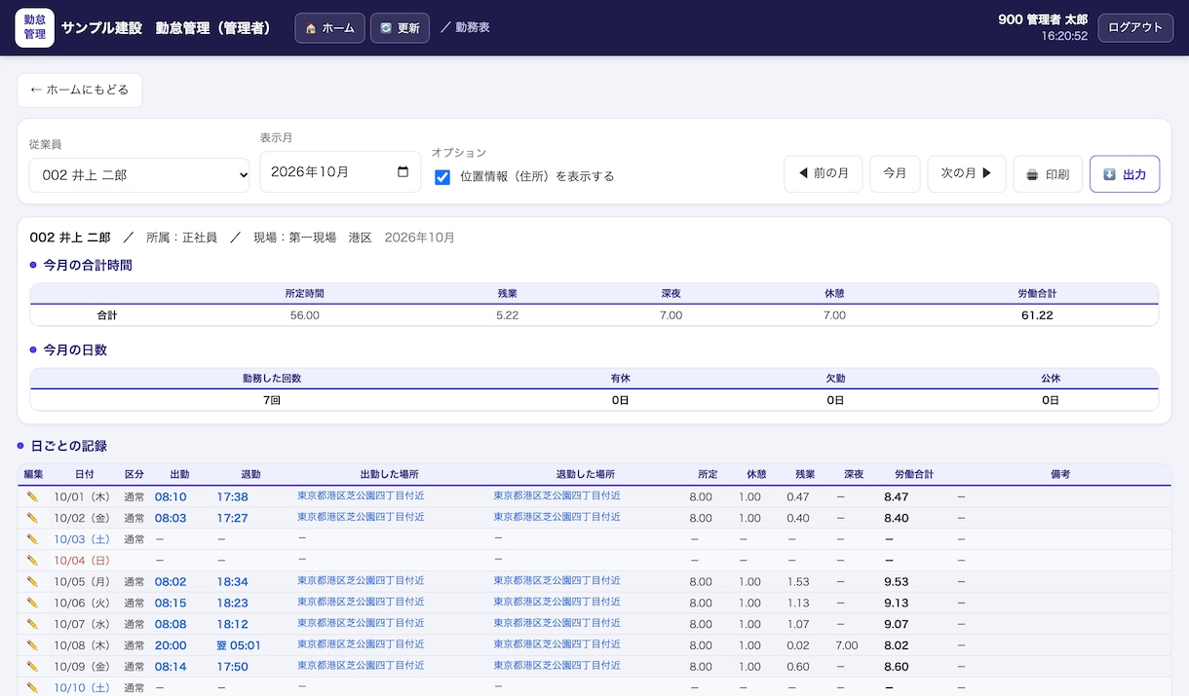The image size is (1189, 696).
Task: Click the 10/05 労働合計 value 9.53
Action: tap(896, 582)
